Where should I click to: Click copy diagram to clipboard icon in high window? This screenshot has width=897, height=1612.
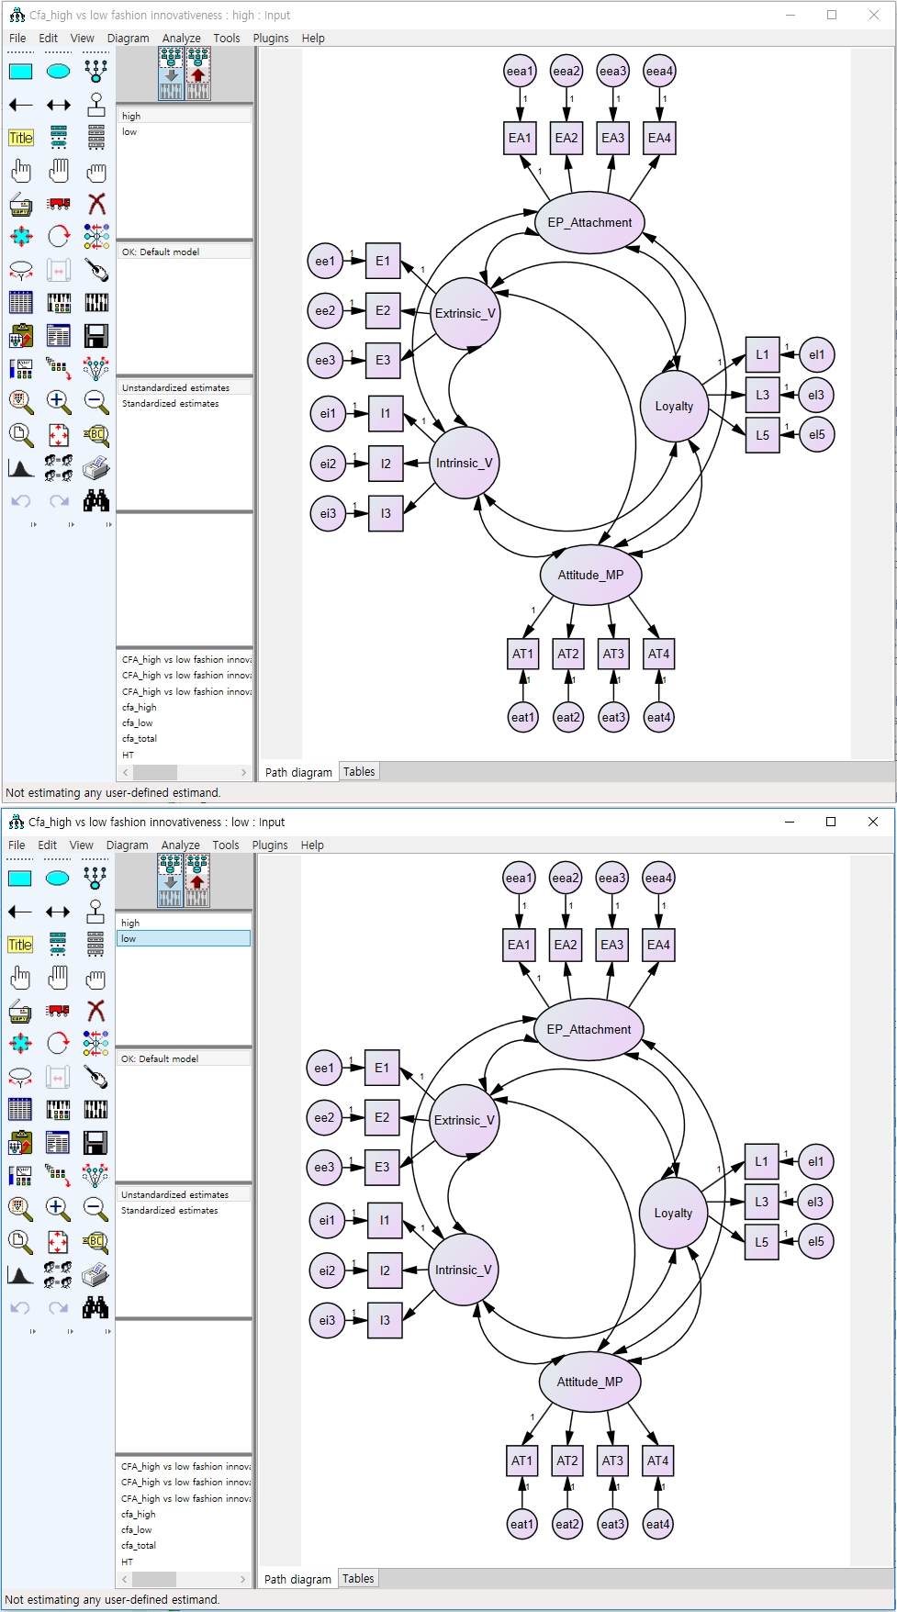[x=20, y=336]
